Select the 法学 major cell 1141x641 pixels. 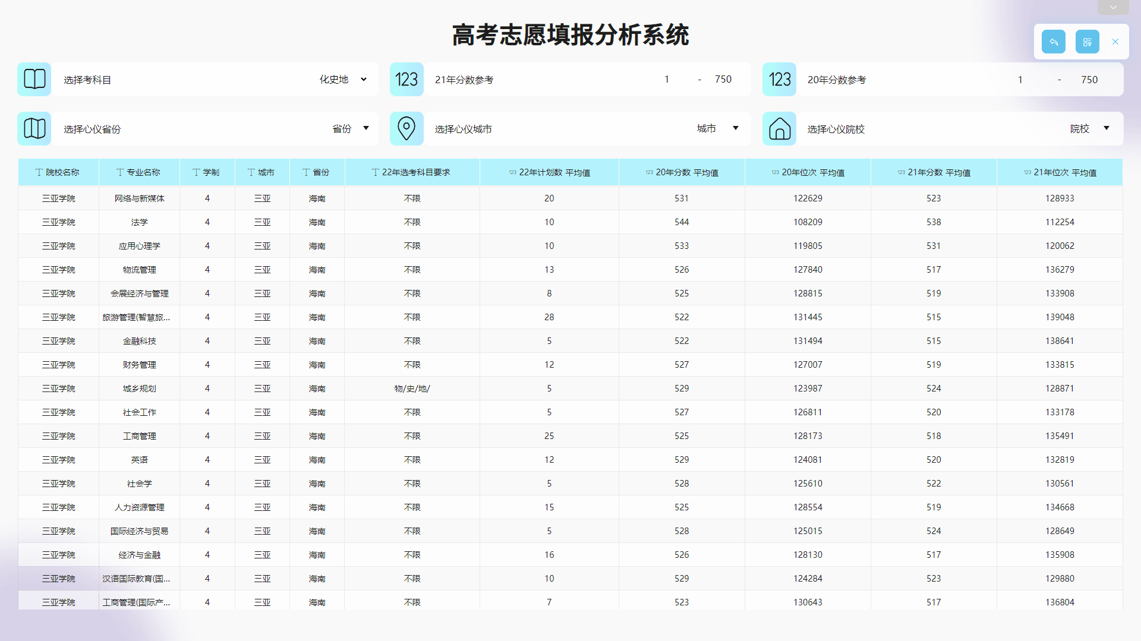(139, 222)
